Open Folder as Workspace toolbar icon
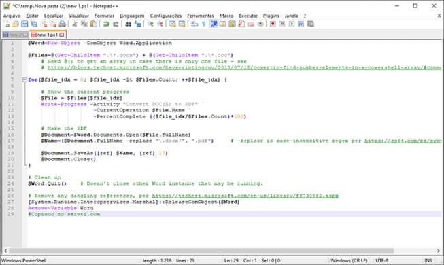 point(251,24)
